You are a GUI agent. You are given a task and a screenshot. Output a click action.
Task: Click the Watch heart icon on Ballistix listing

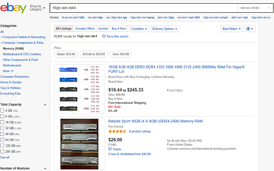(110, 149)
